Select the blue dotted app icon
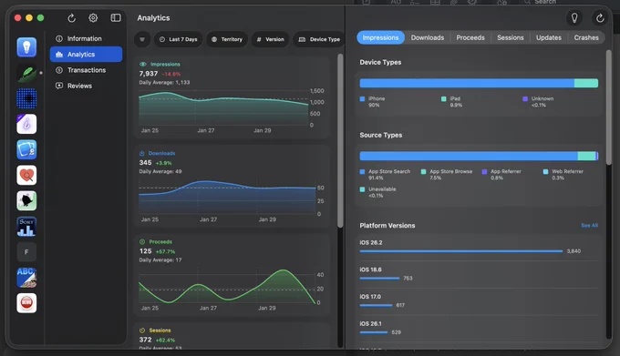The image size is (620, 356). click(x=26, y=98)
